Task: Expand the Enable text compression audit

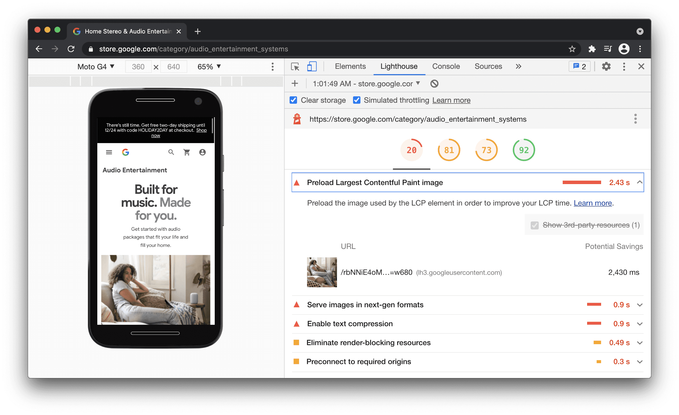Action: pyautogui.click(x=642, y=324)
